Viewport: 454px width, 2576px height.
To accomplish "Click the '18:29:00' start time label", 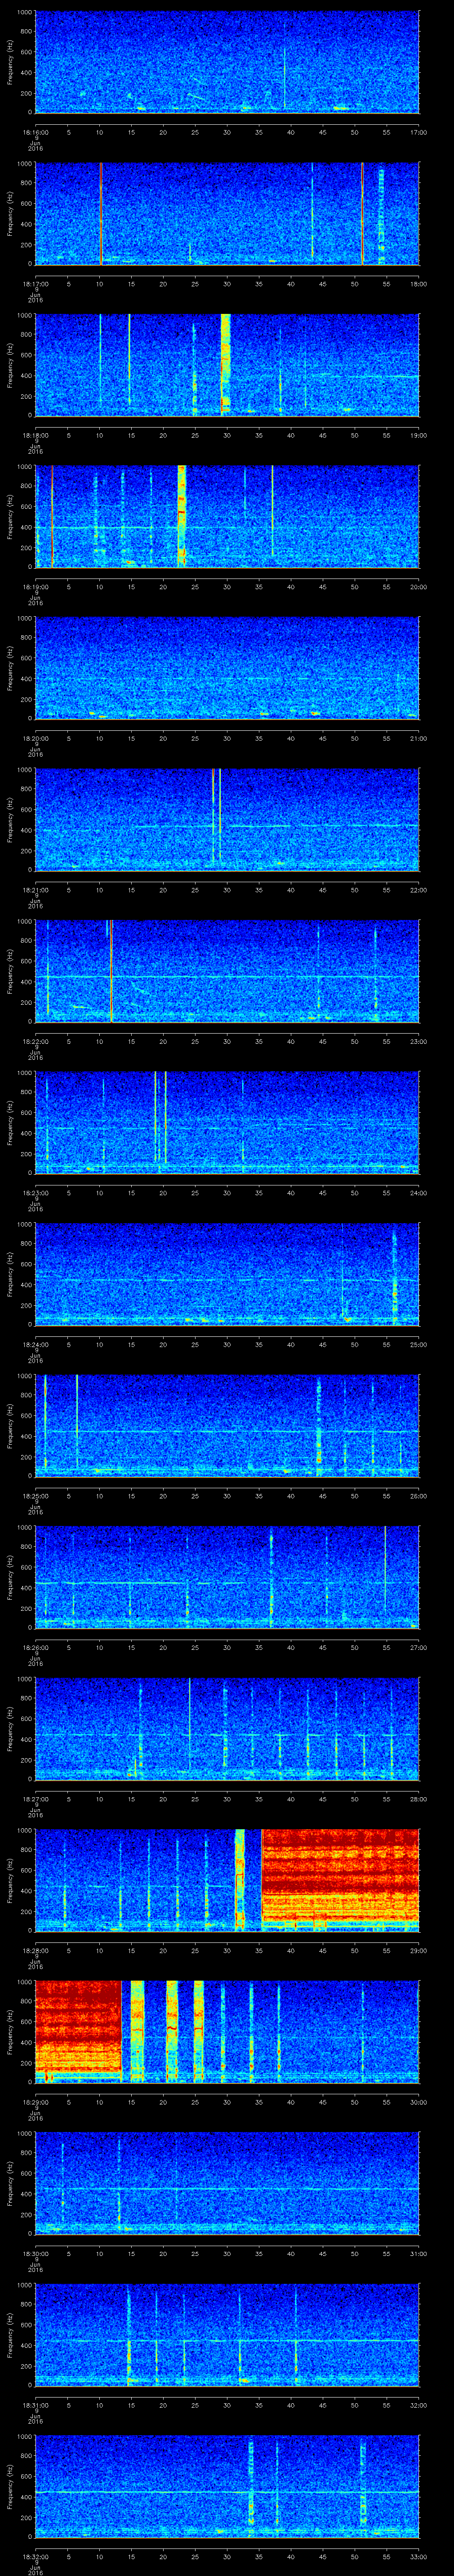I will 35,2101.
